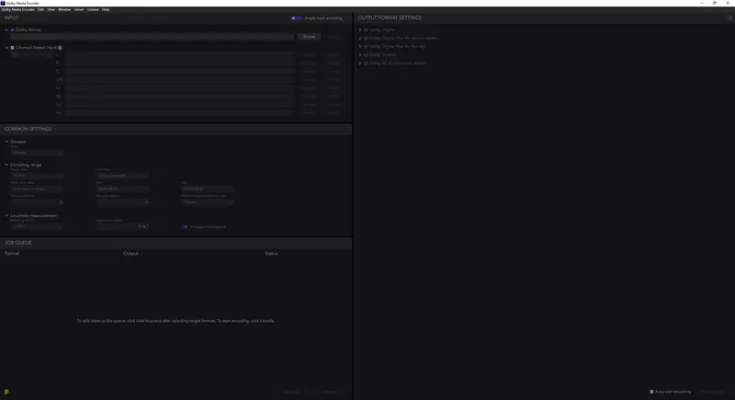The image size is (735, 400).
Task: Open the time base dropdown in Encoding range
Action: (x=122, y=176)
